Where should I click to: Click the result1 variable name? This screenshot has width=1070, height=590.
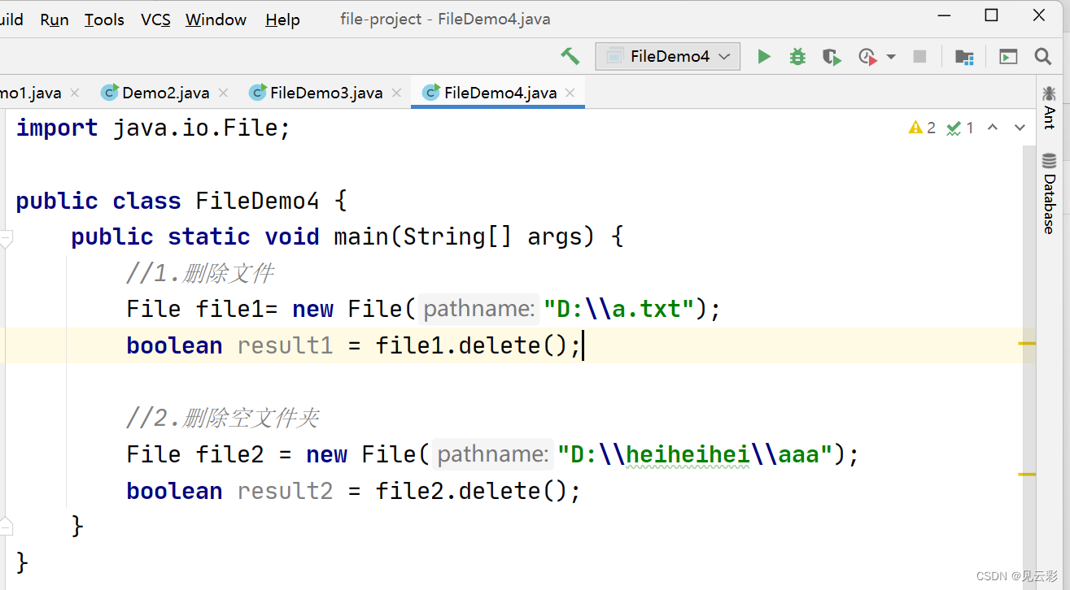point(286,345)
